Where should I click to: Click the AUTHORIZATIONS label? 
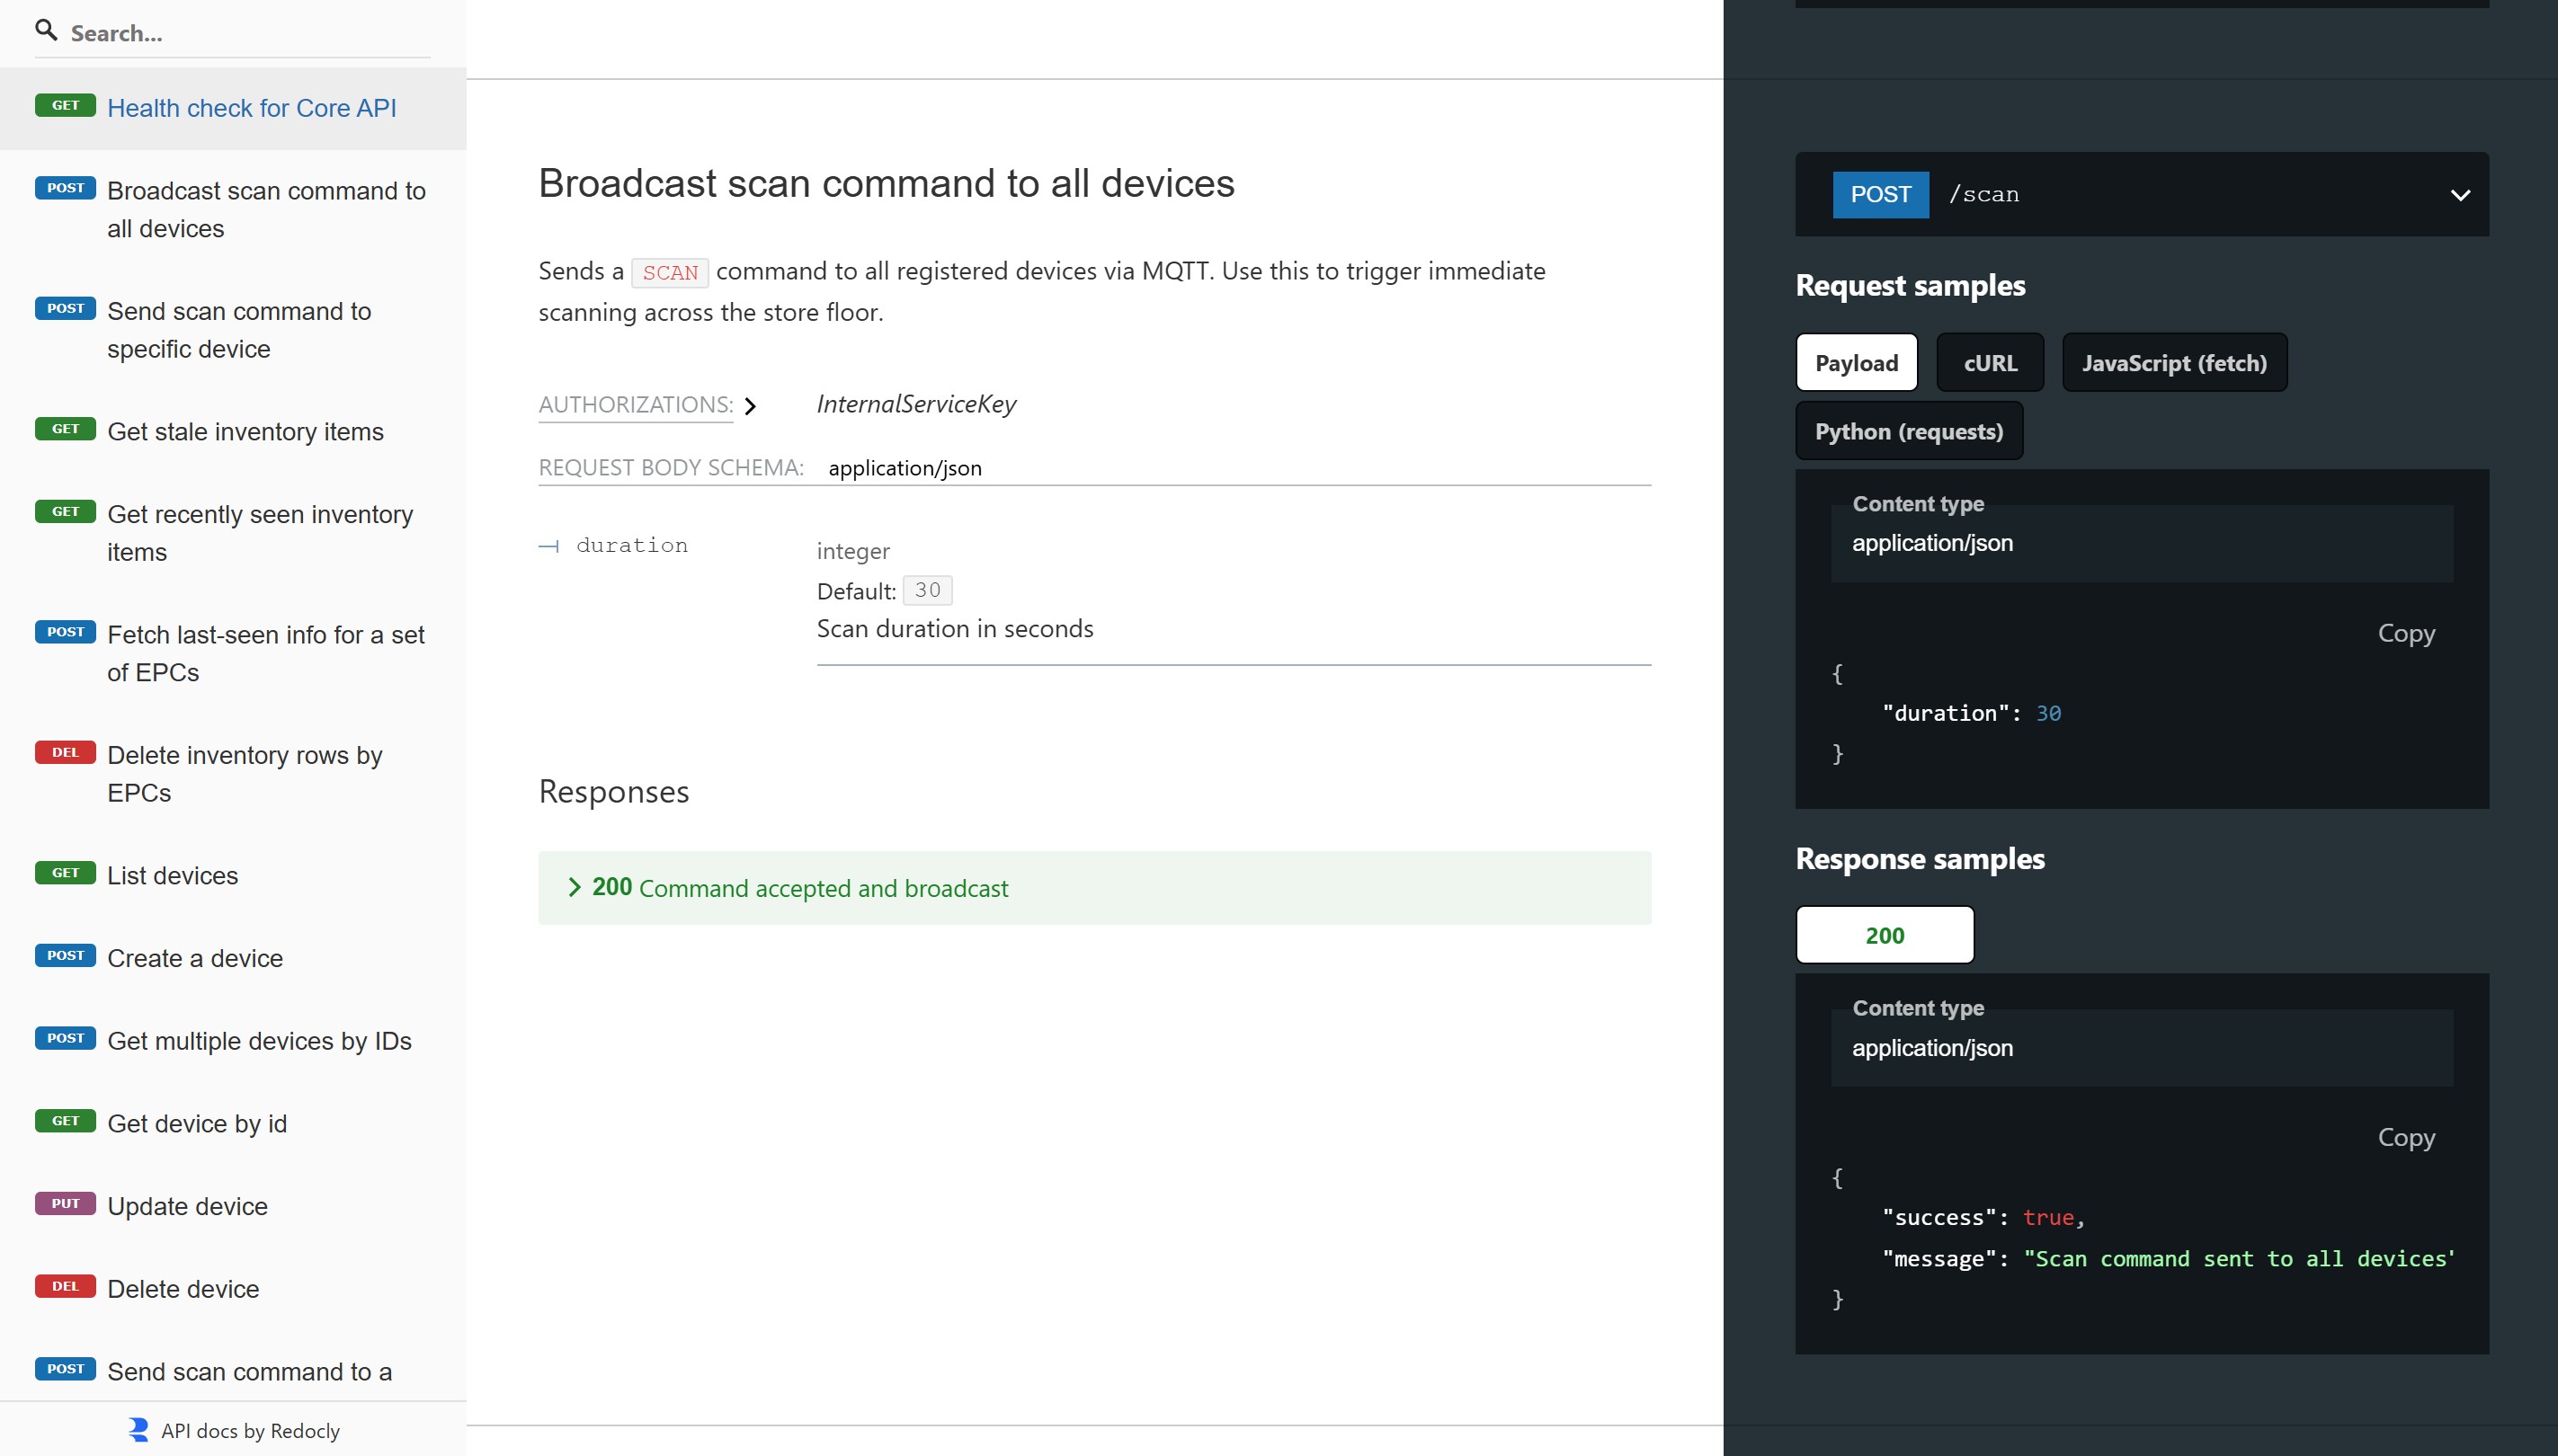tap(636, 405)
